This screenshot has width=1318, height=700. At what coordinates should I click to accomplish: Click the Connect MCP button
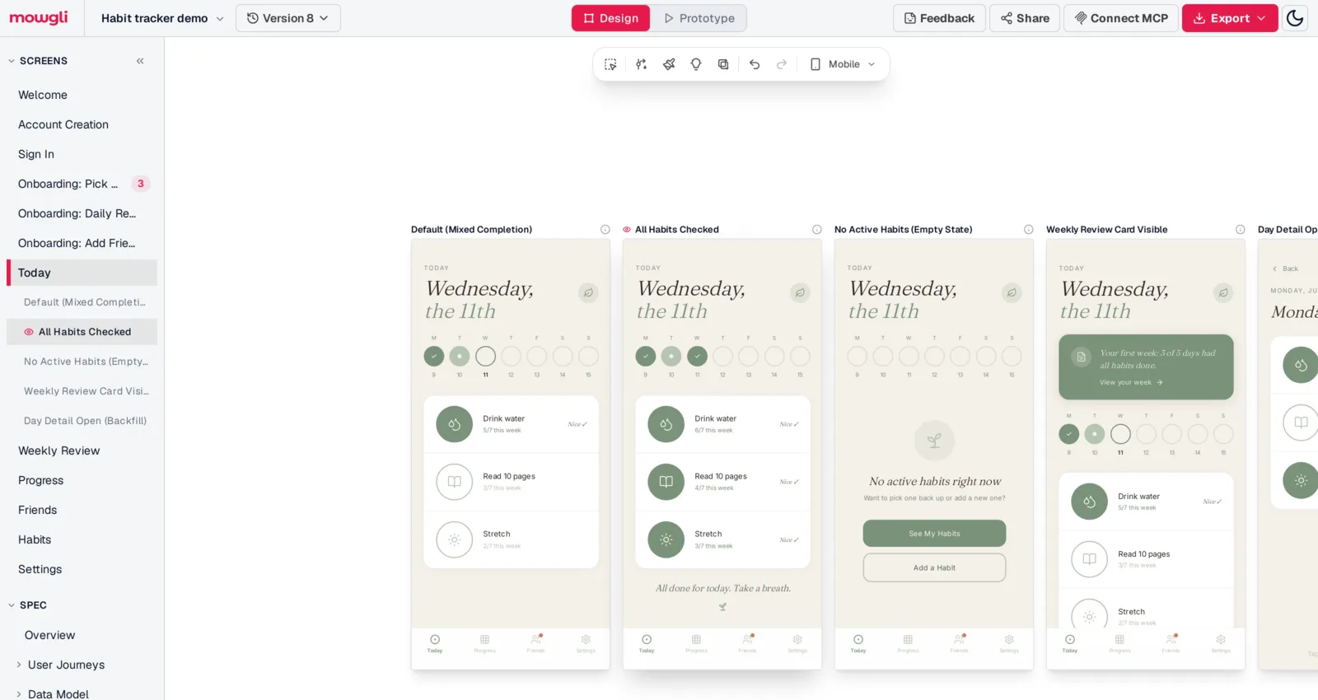click(x=1121, y=18)
